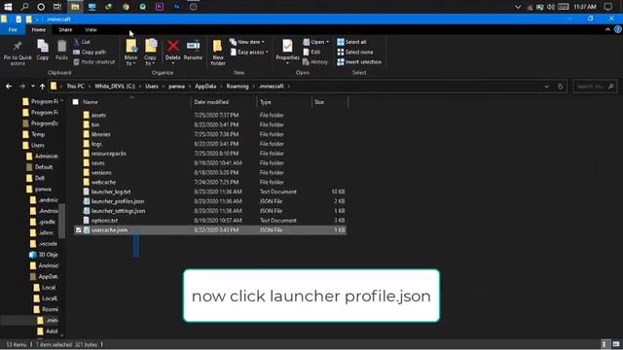Go forward with the forward arrow

tap(22, 87)
